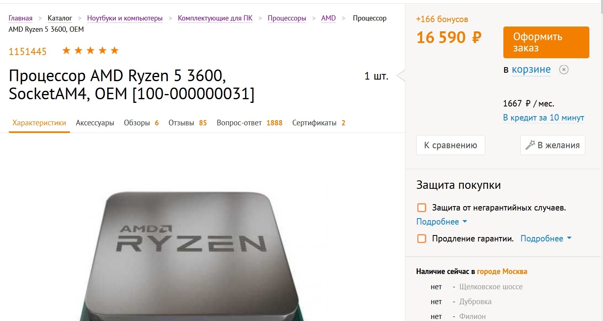The height and width of the screenshot is (321, 603).
Task: Open the Вопрос-ответ tab
Action: pos(249,123)
